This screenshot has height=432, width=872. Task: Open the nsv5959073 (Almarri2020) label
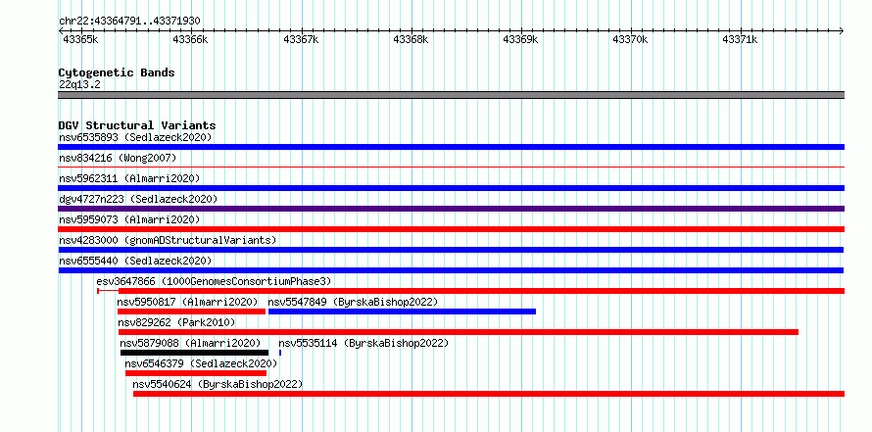(129, 219)
